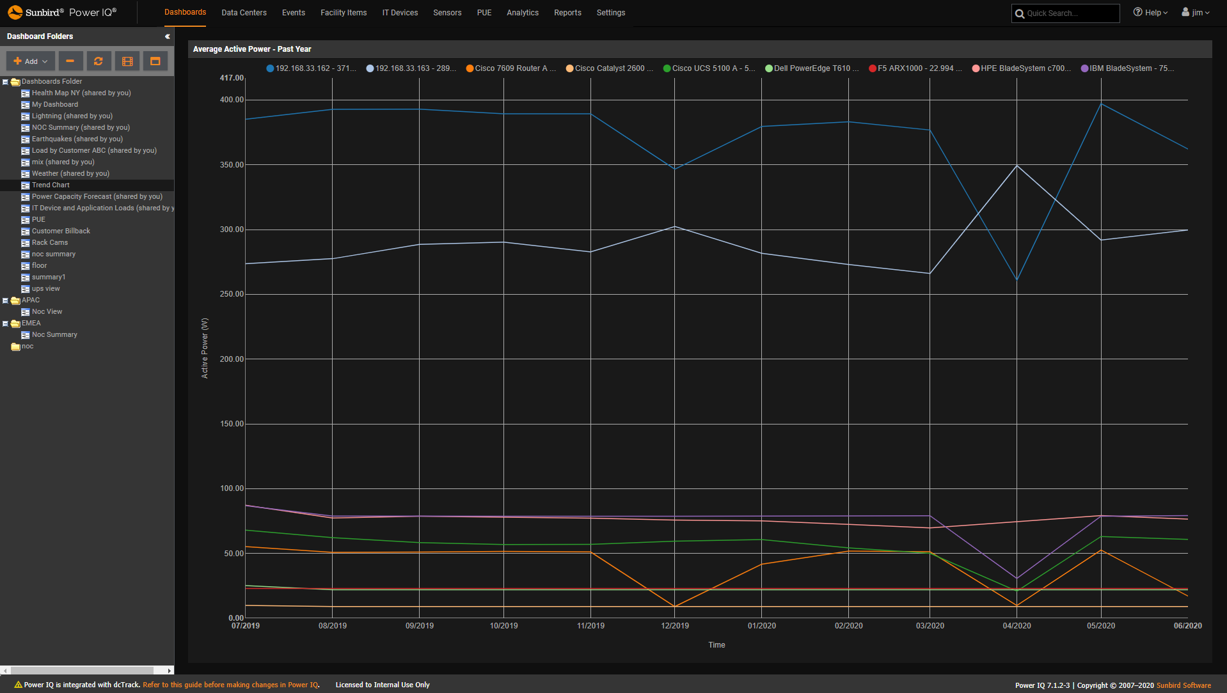Select the noc folder icon
This screenshot has height=693, width=1227.
15,346
